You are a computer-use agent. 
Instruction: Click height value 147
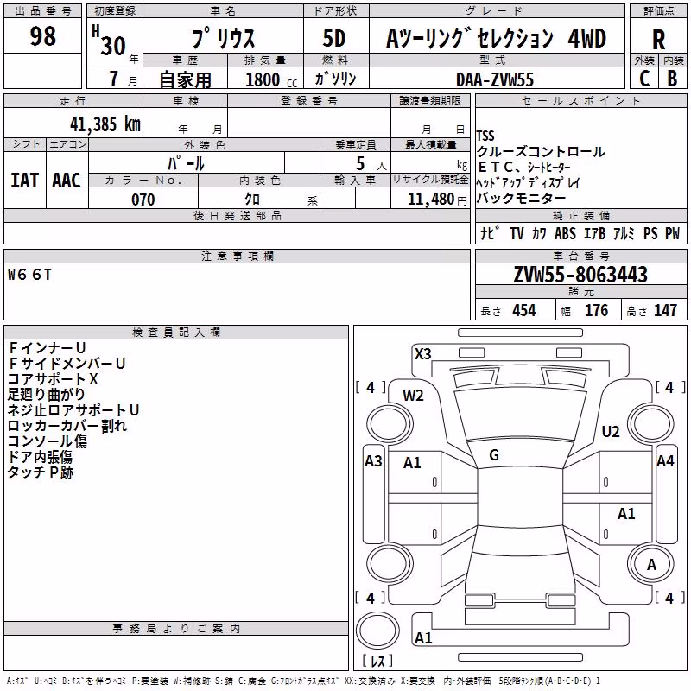(665, 311)
